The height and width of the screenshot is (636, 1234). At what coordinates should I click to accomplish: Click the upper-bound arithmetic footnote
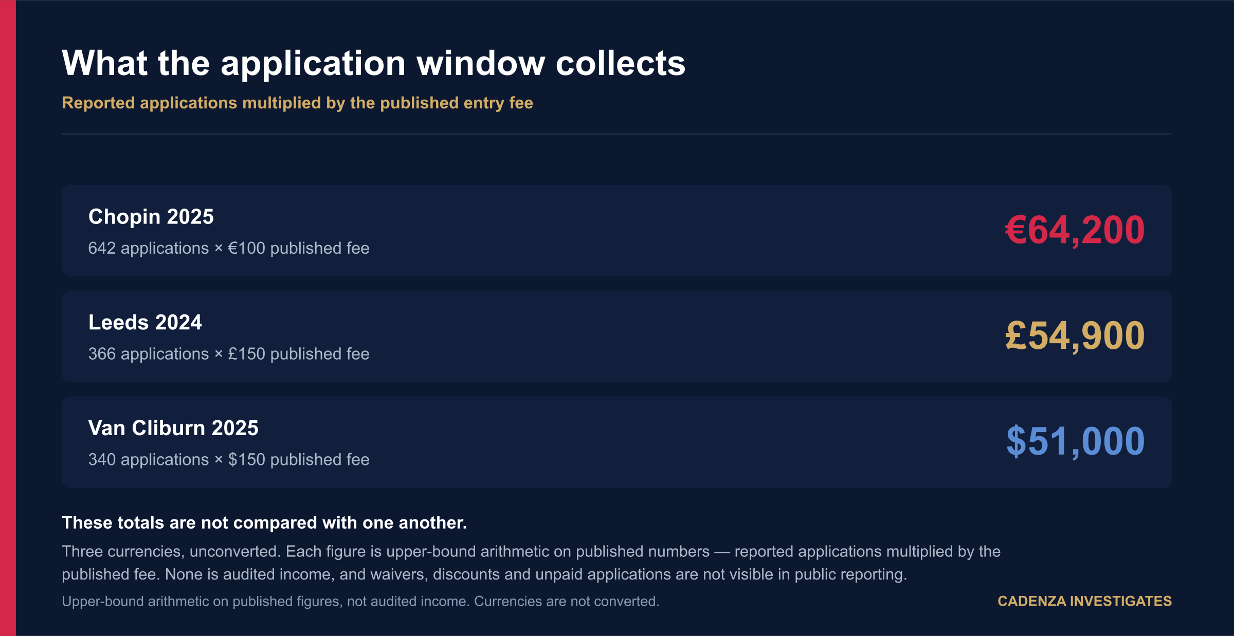pyautogui.click(x=360, y=602)
